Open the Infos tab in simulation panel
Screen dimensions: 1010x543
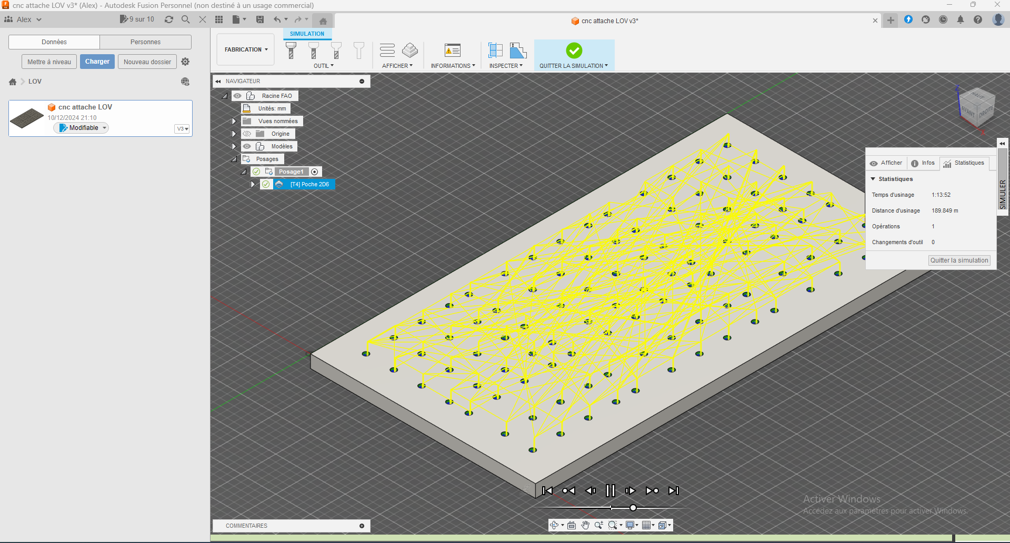pyautogui.click(x=923, y=163)
